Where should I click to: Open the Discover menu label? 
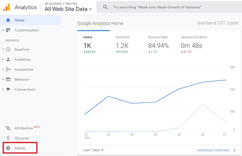coord(22,138)
